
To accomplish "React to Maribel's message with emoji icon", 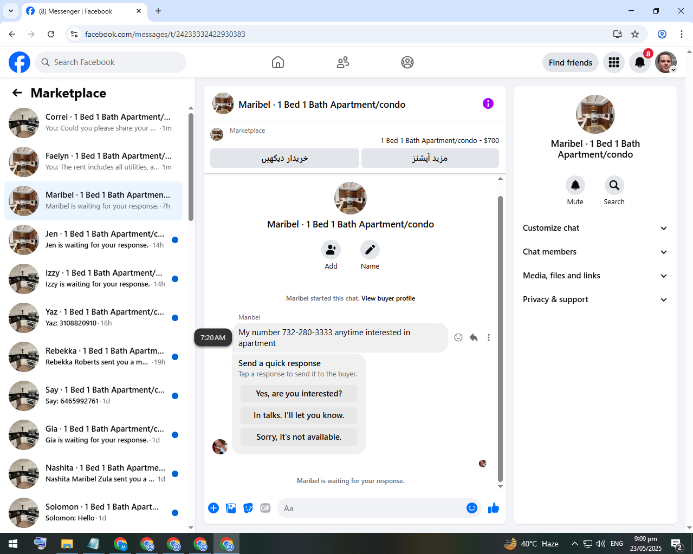I will click(458, 337).
